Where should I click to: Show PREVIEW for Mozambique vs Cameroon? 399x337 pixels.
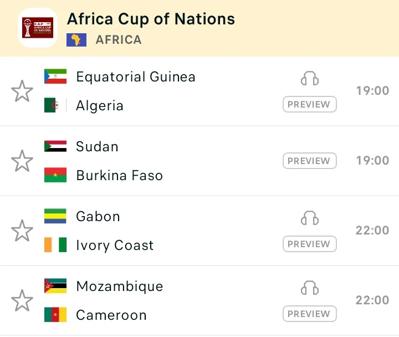[x=310, y=314]
